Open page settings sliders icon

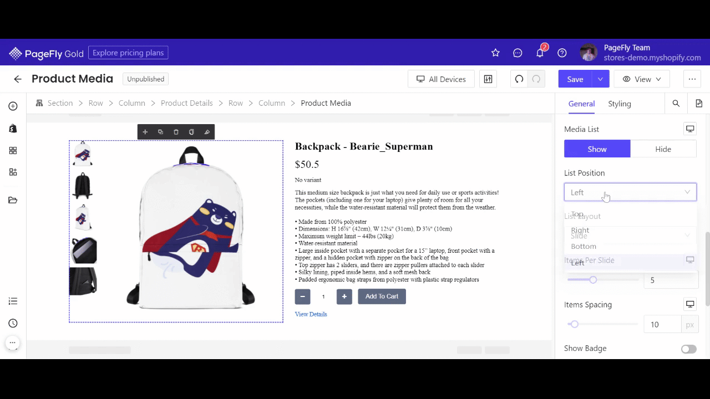click(x=488, y=79)
